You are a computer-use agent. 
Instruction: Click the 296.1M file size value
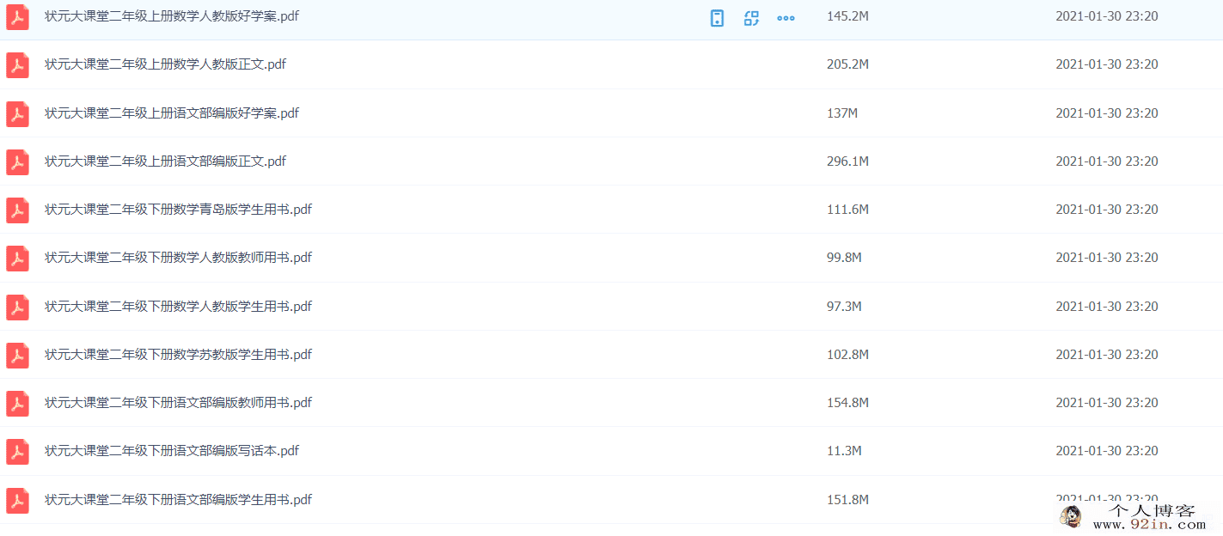tap(847, 161)
